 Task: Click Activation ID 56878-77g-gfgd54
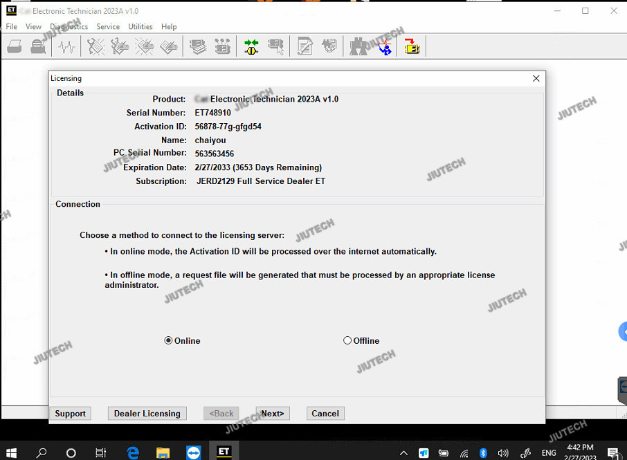tap(228, 127)
